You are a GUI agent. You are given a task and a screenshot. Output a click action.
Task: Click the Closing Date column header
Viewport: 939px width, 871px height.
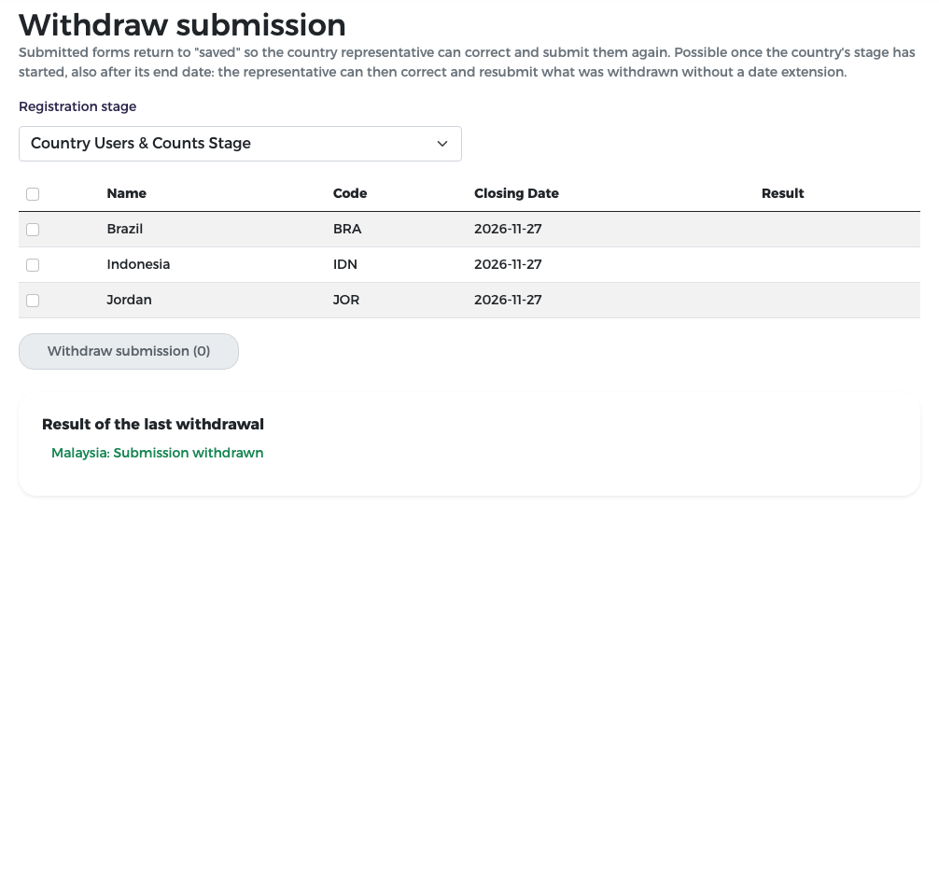(x=516, y=193)
